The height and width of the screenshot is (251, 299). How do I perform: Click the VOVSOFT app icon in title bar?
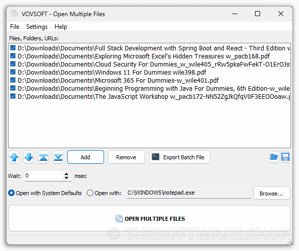[x=14, y=14]
